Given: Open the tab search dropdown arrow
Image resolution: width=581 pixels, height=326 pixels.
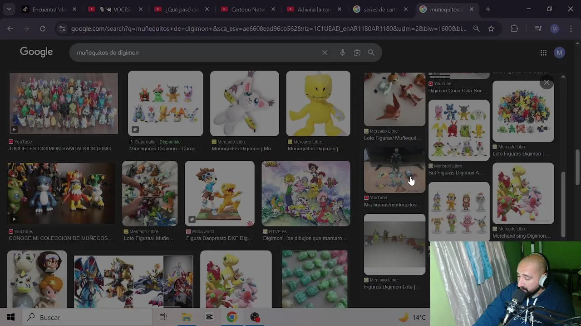Looking at the screenshot, I should coord(9,9).
